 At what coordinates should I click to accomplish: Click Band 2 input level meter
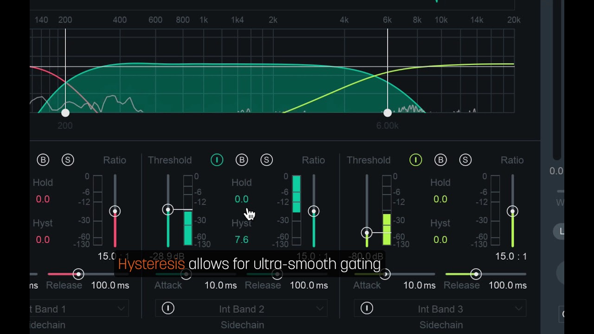[188, 210]
